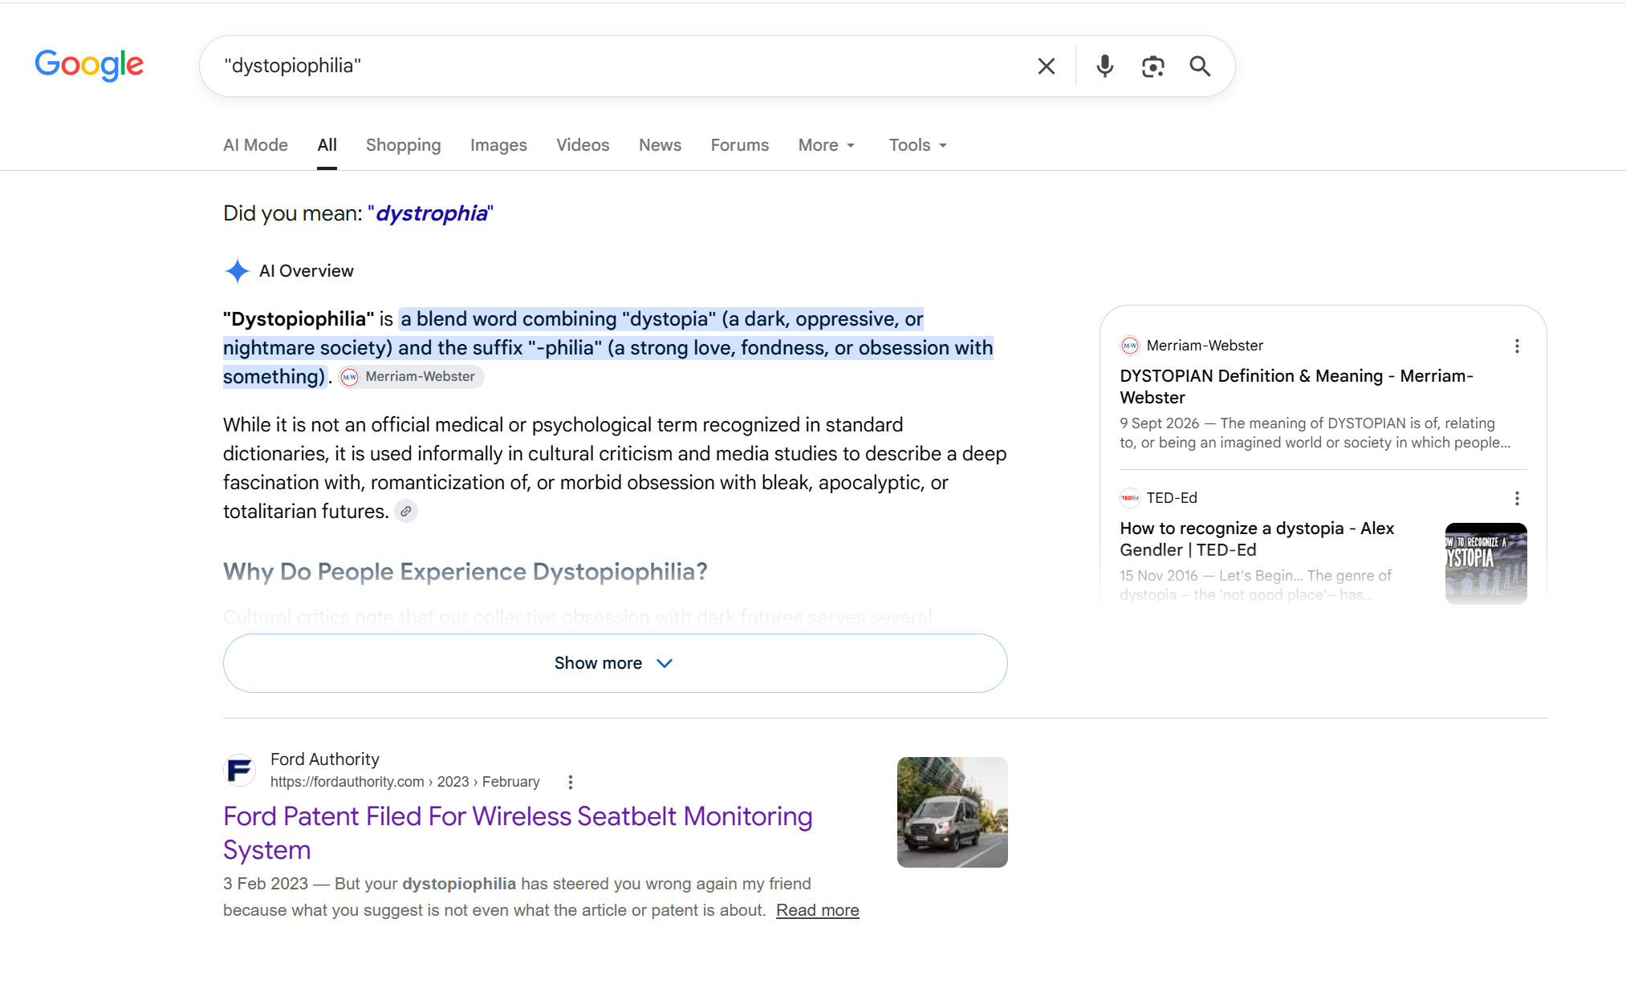
Task: Open Merriam-Webster result options menu
Action: [x=1517, y=346]
